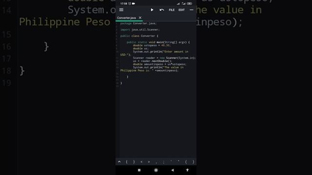This screenshot has height=175, width=312.
Task: Click the "The value in" println line
Action: [158, 68]
